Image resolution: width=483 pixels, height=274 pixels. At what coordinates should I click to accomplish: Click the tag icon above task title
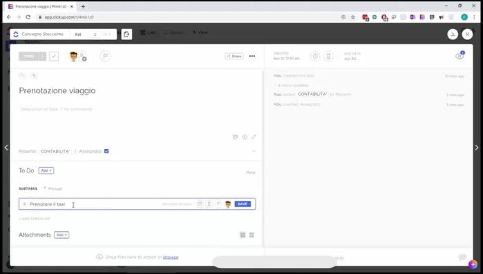pyautogui.click(x=23, y=76)
